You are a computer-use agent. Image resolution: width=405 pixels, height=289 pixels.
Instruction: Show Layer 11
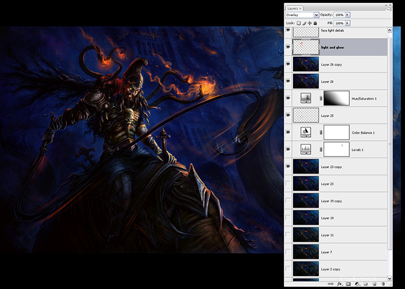point(288,235)
